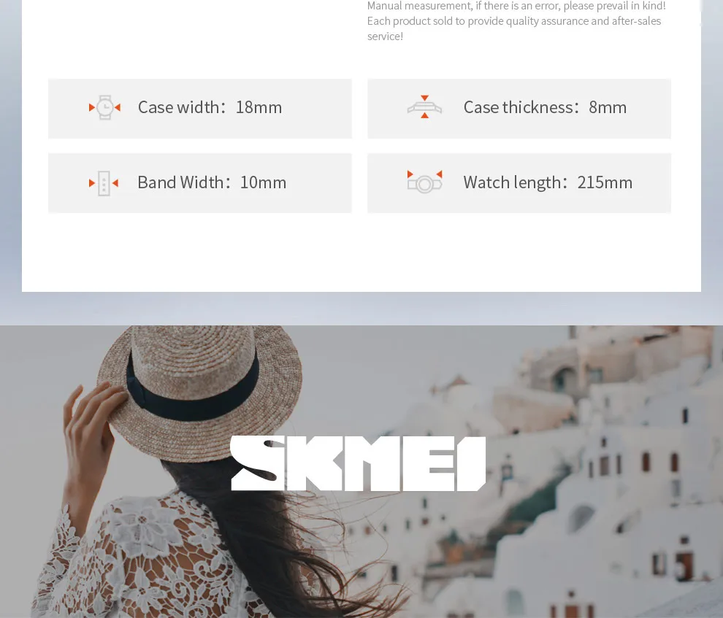
Task: Select the "Case width: 18mm" text
Action: point(210,107)
